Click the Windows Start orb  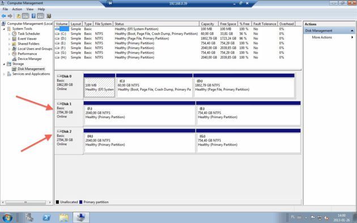pyautogui.click(x=7, y=217)
